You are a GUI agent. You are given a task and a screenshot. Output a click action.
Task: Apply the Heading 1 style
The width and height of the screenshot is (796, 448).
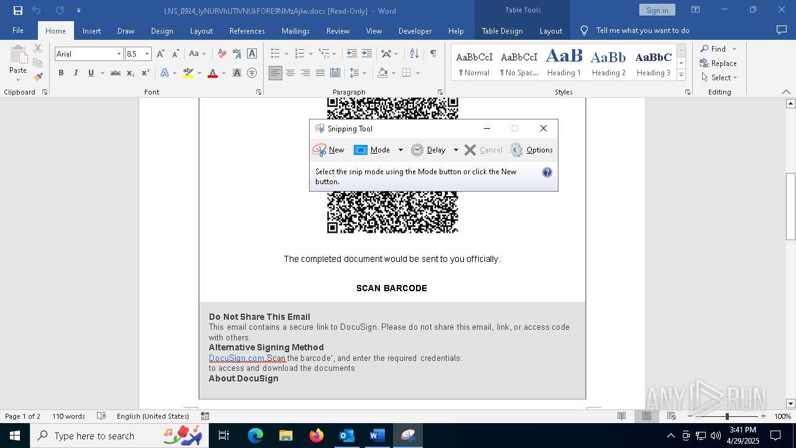coord(564,63)
